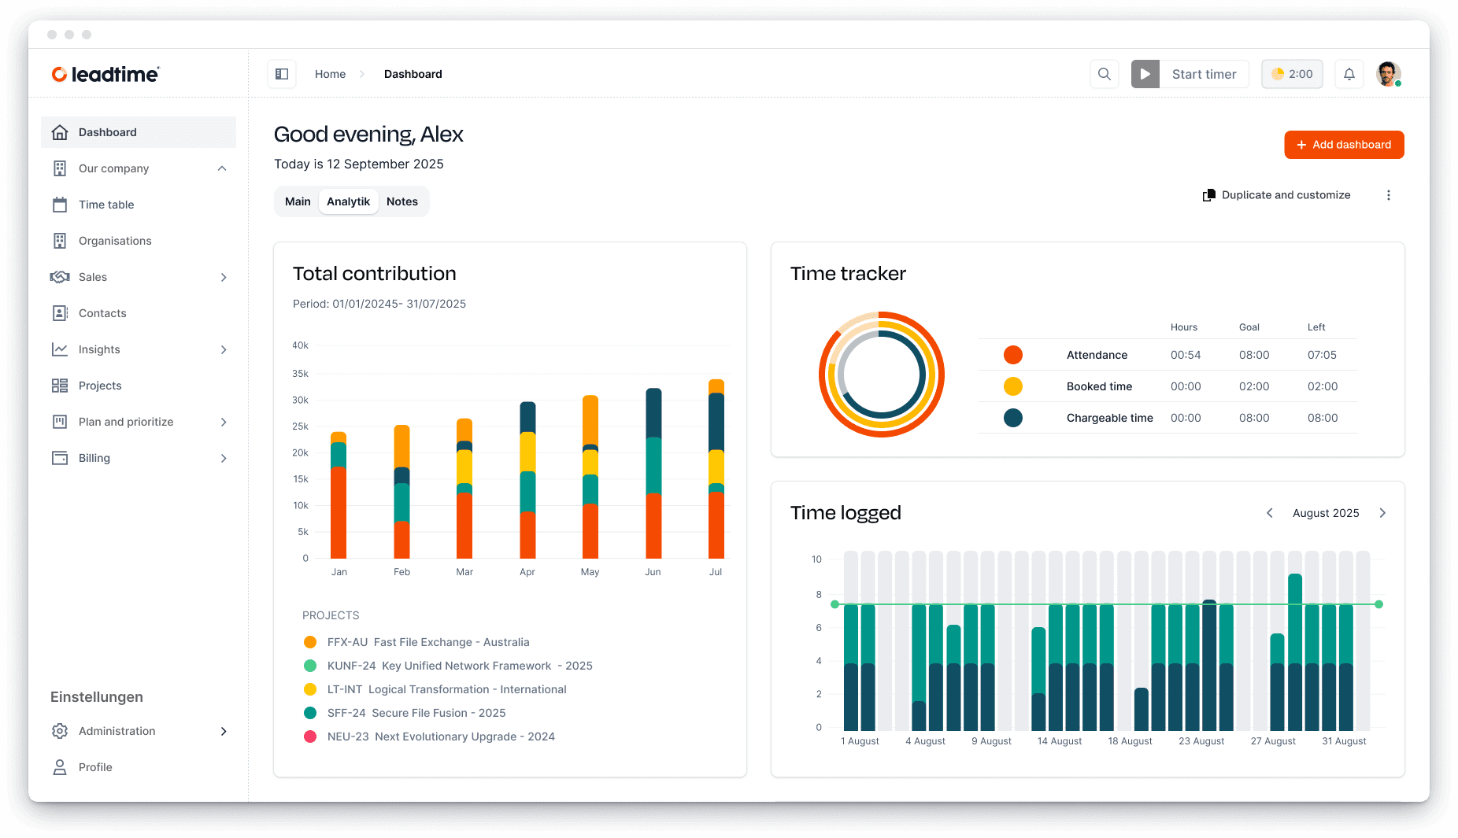
Task: Go to next month in Time logged
Action: tap(1382, 512)
